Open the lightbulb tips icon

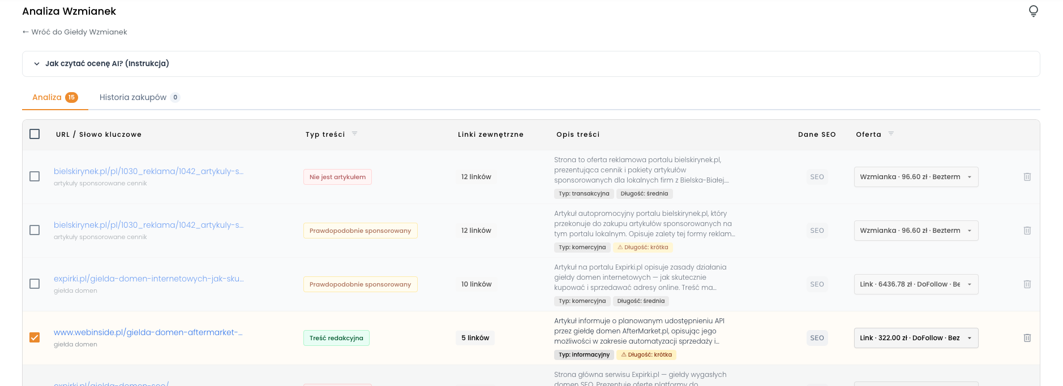(1033, 11)
